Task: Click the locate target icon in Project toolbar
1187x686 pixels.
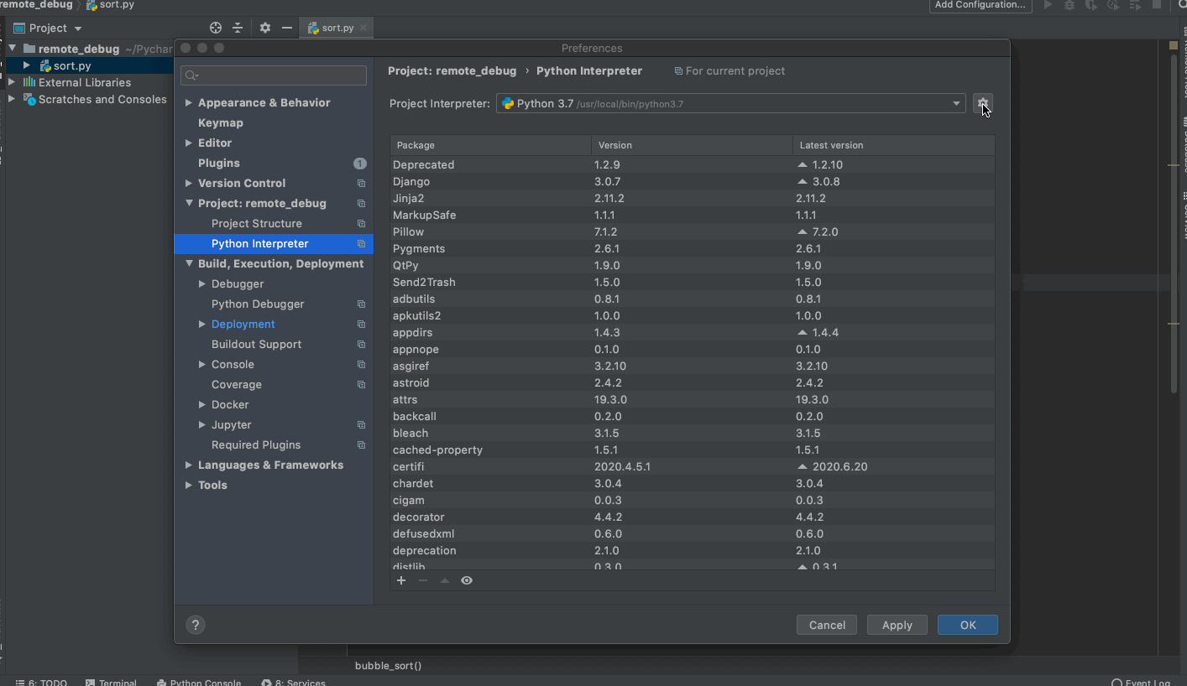Action: pyautogui.click(x=216, y=28)
